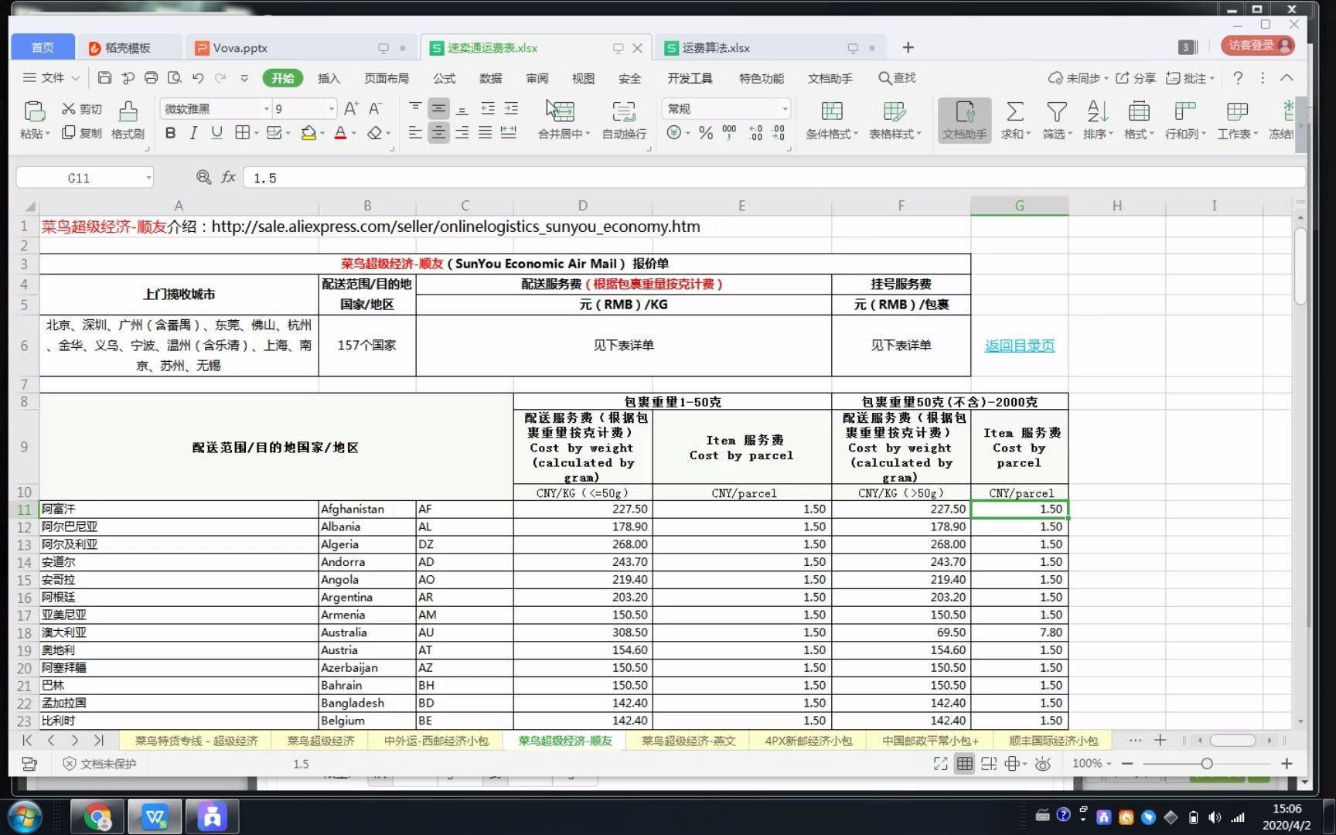Image resolution: width=1336 pixels, height=835 pixels.
Task: Select the 菜鸟超级经济-燕文 sheet tab
Action: (x=687, y=740)
